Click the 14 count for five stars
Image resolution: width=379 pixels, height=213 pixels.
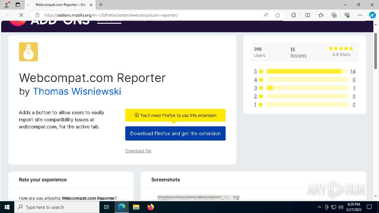tap(353, 71)
